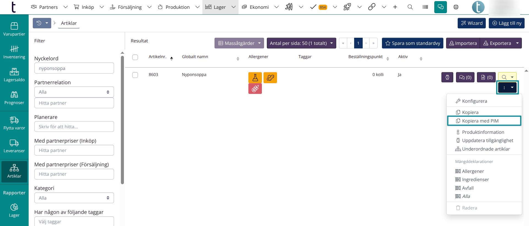Open the chat messages icon

click(440, 7)
